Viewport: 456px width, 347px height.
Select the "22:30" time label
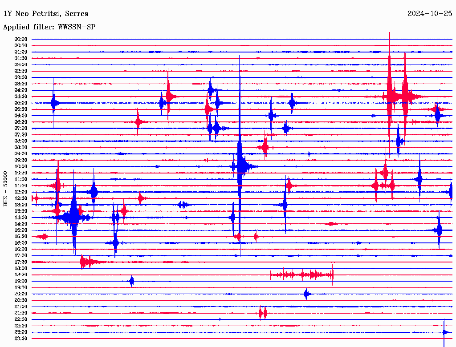click(20, 326)
